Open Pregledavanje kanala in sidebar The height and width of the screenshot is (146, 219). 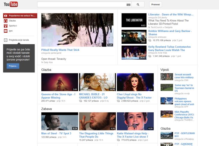[x=19, y=40]
